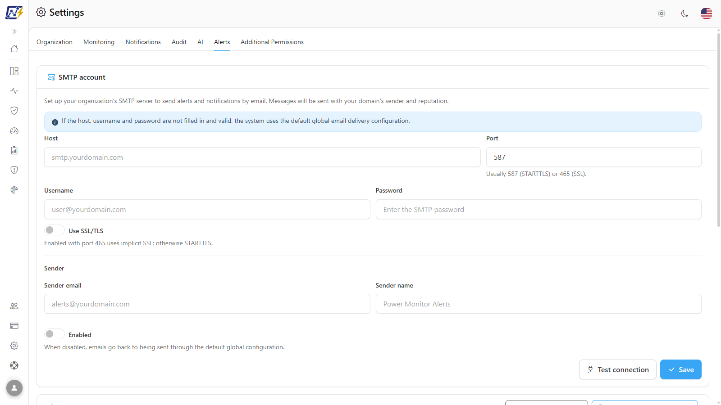Open the billing card icon in sidebar
This screenshot has width=721, height=405.
(x=14, y=326)
